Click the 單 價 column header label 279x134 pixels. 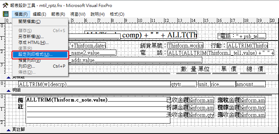pyautogui.click(x=229, y=69)
